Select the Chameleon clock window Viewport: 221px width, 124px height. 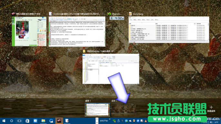click(117, 18)
